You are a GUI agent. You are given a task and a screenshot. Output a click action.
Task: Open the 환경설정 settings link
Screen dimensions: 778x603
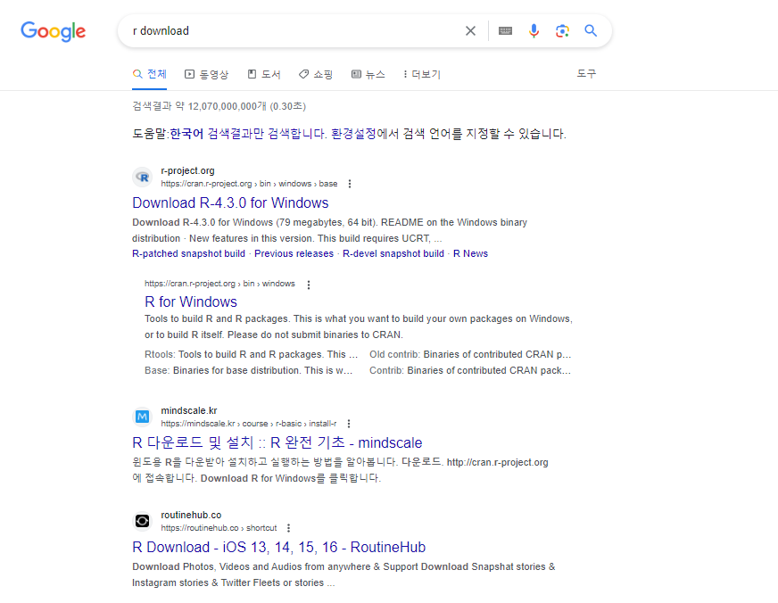353,134
